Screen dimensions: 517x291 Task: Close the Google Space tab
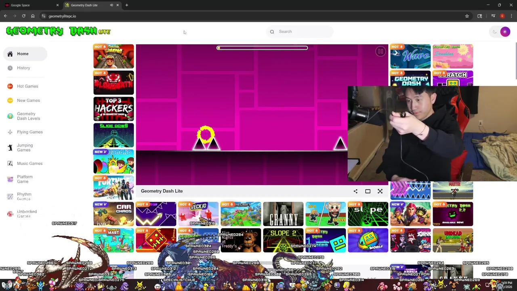click(57, 5)
